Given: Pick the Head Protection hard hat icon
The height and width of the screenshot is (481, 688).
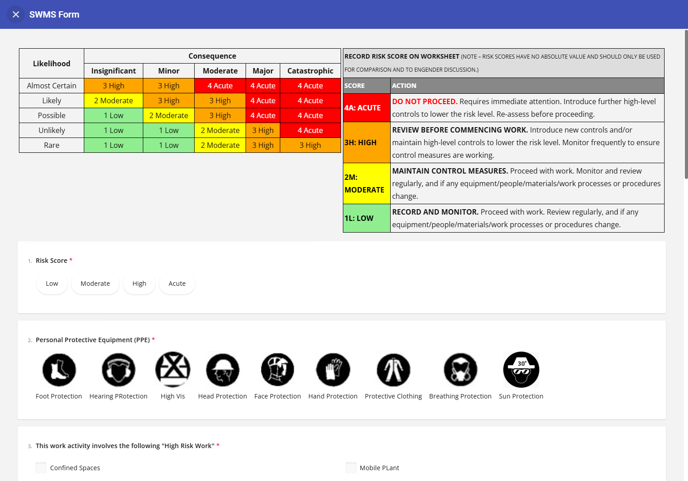Looking at the screenshot, I should click(x=223, y=370).
